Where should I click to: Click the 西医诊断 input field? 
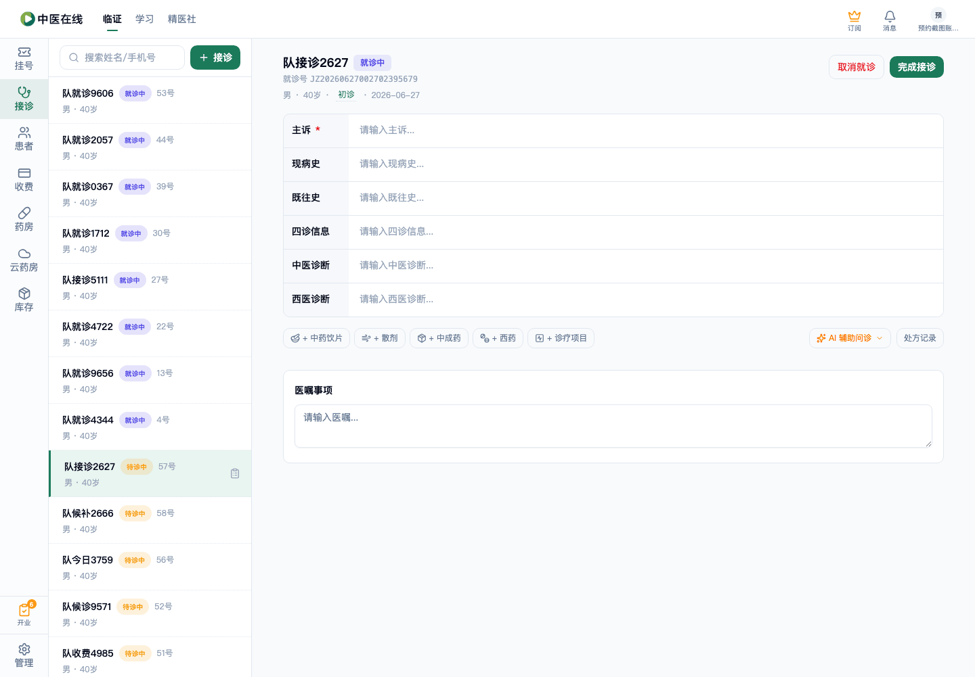(x=646, y=300)
